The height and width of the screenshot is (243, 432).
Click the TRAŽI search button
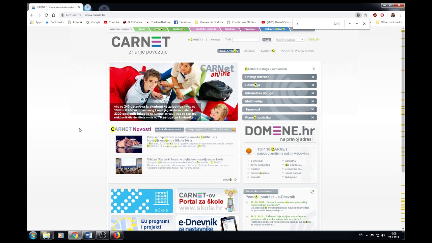267,40
